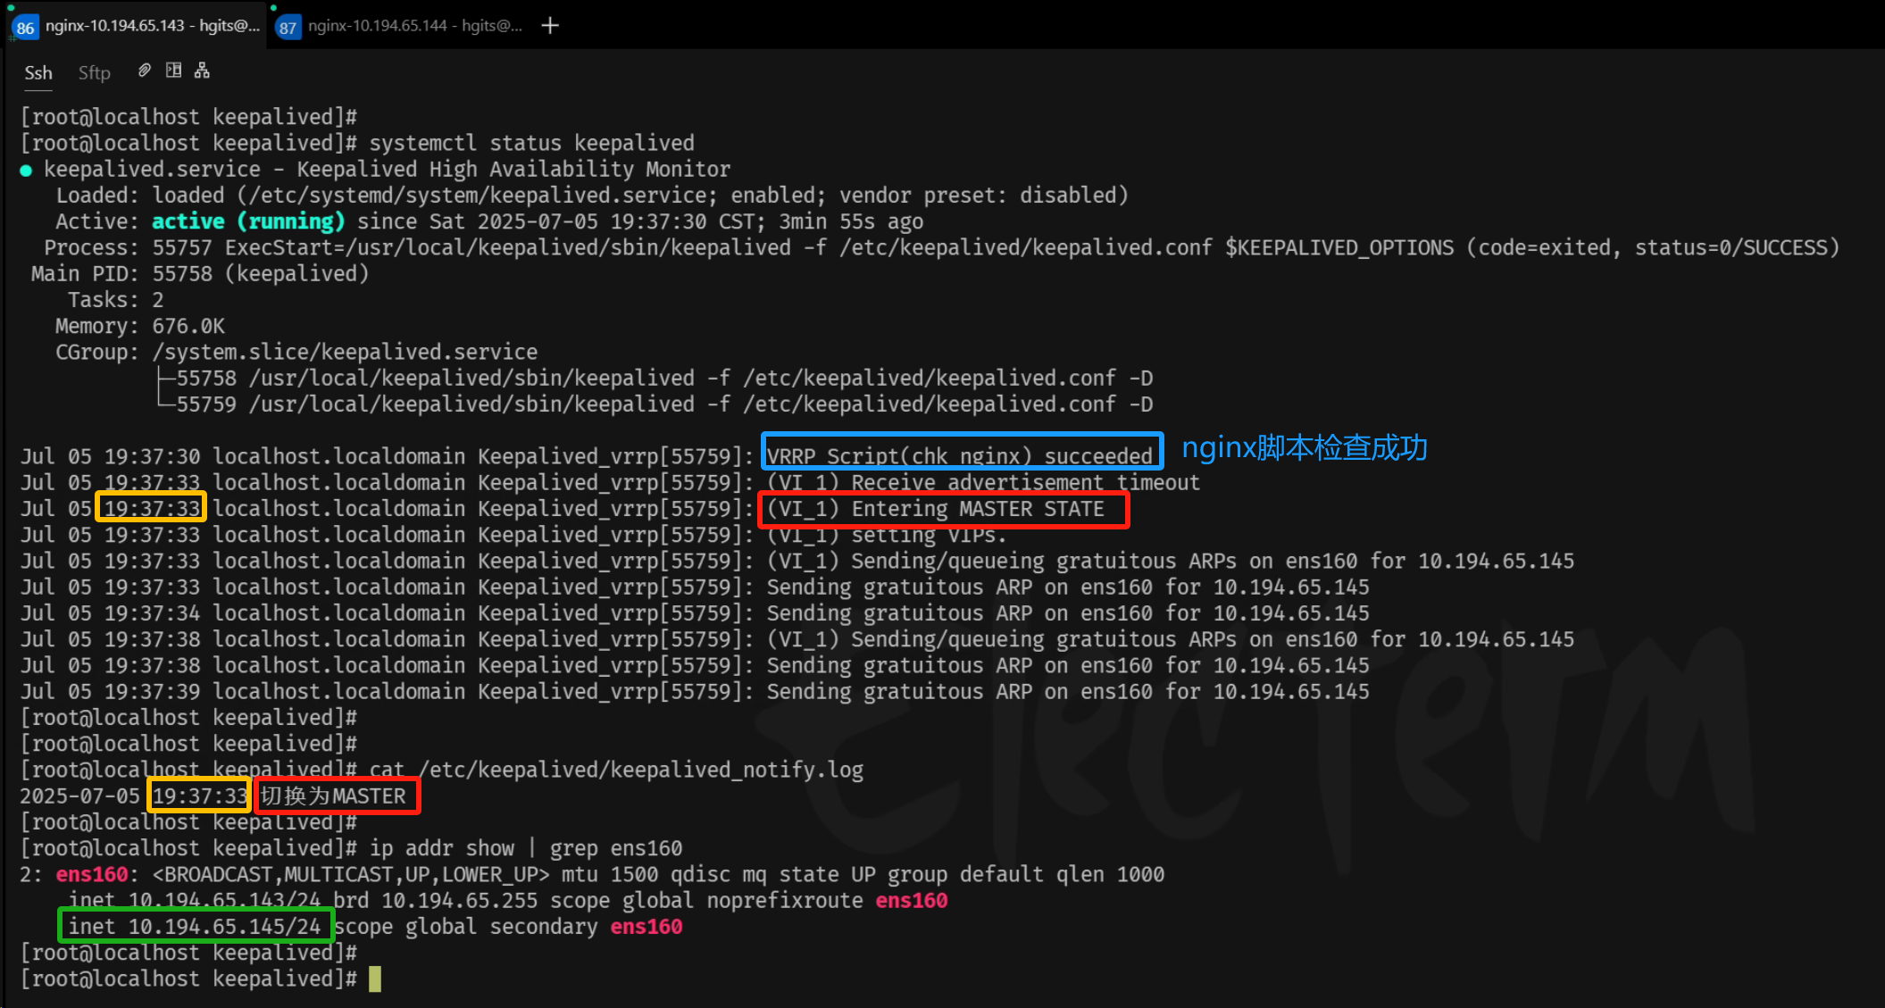The image size is (1885, 1008).
Task: Open the batch operation topology icon
Action: point(202,70)
